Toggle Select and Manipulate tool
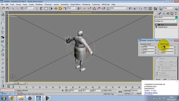 click(x=84, y=8)
